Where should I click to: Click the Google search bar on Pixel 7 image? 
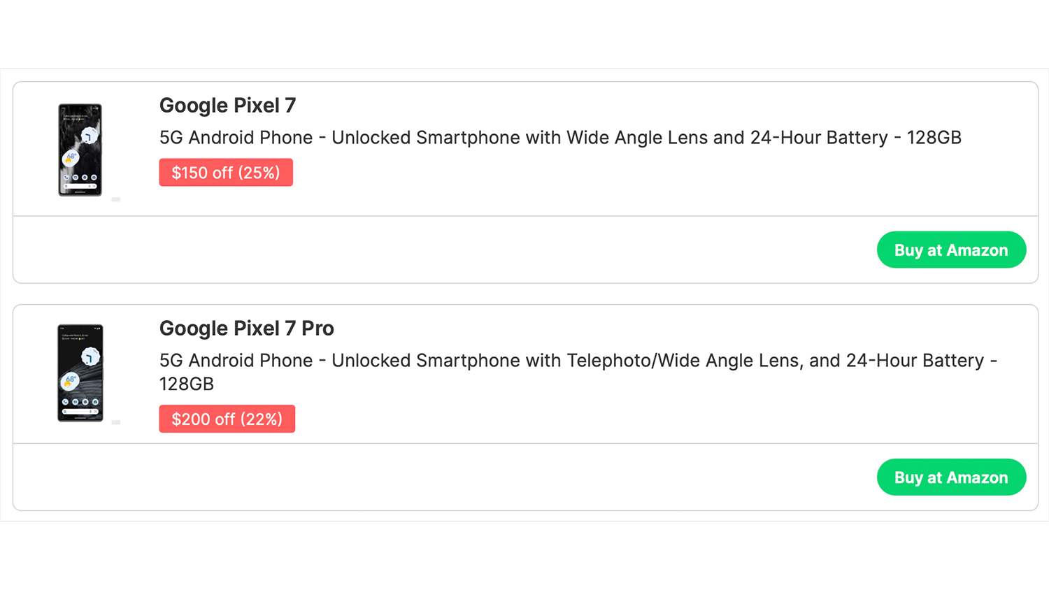click(80, 186)
